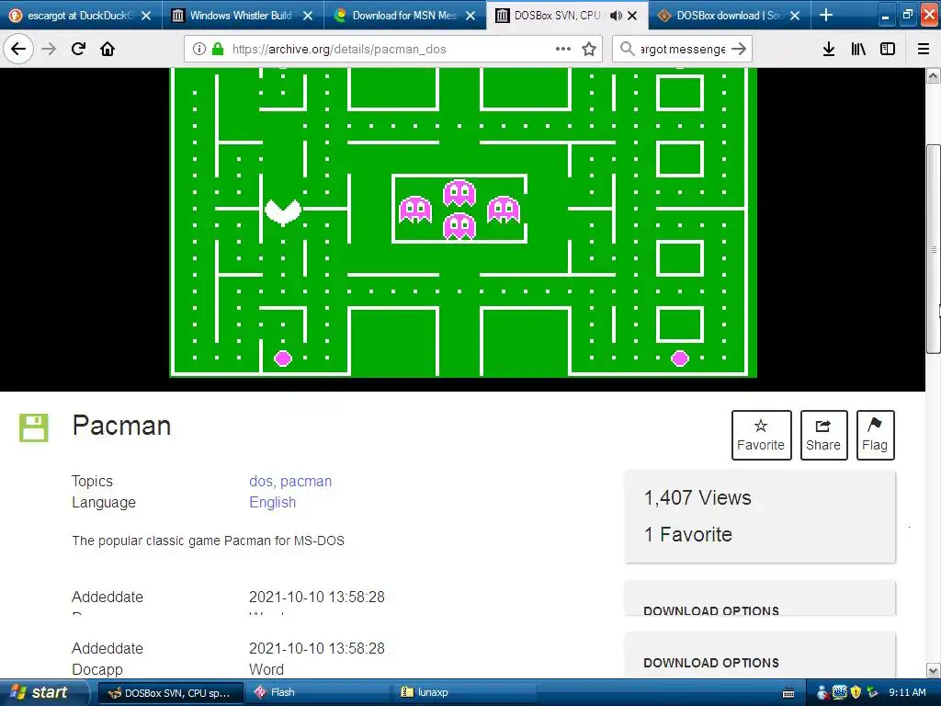The image size is (941, 706).
Task: Close the Windows Whistler Build tab
Action: tap(308, 16)
